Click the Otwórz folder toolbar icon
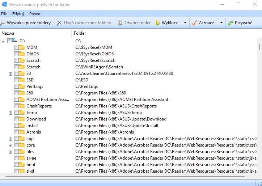This screenshot has width=262, height=186. point(120,23)
